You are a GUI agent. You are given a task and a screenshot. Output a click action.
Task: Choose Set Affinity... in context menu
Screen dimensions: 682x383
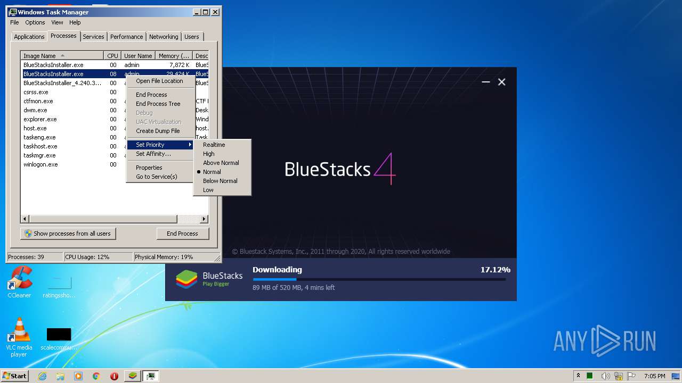(x=161, y=154)
